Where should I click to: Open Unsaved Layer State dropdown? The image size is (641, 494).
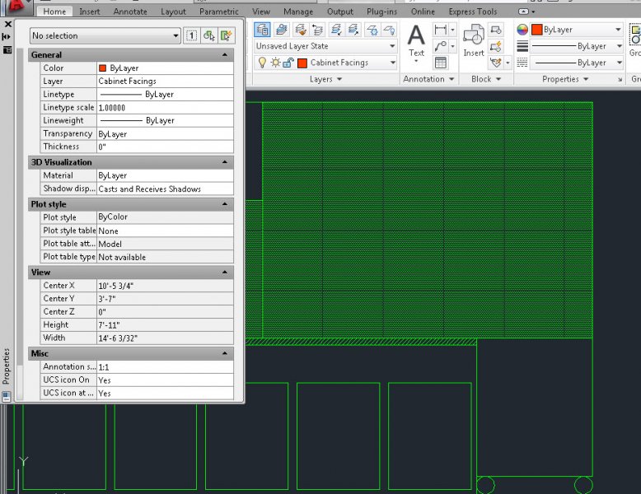click(325, 46)
